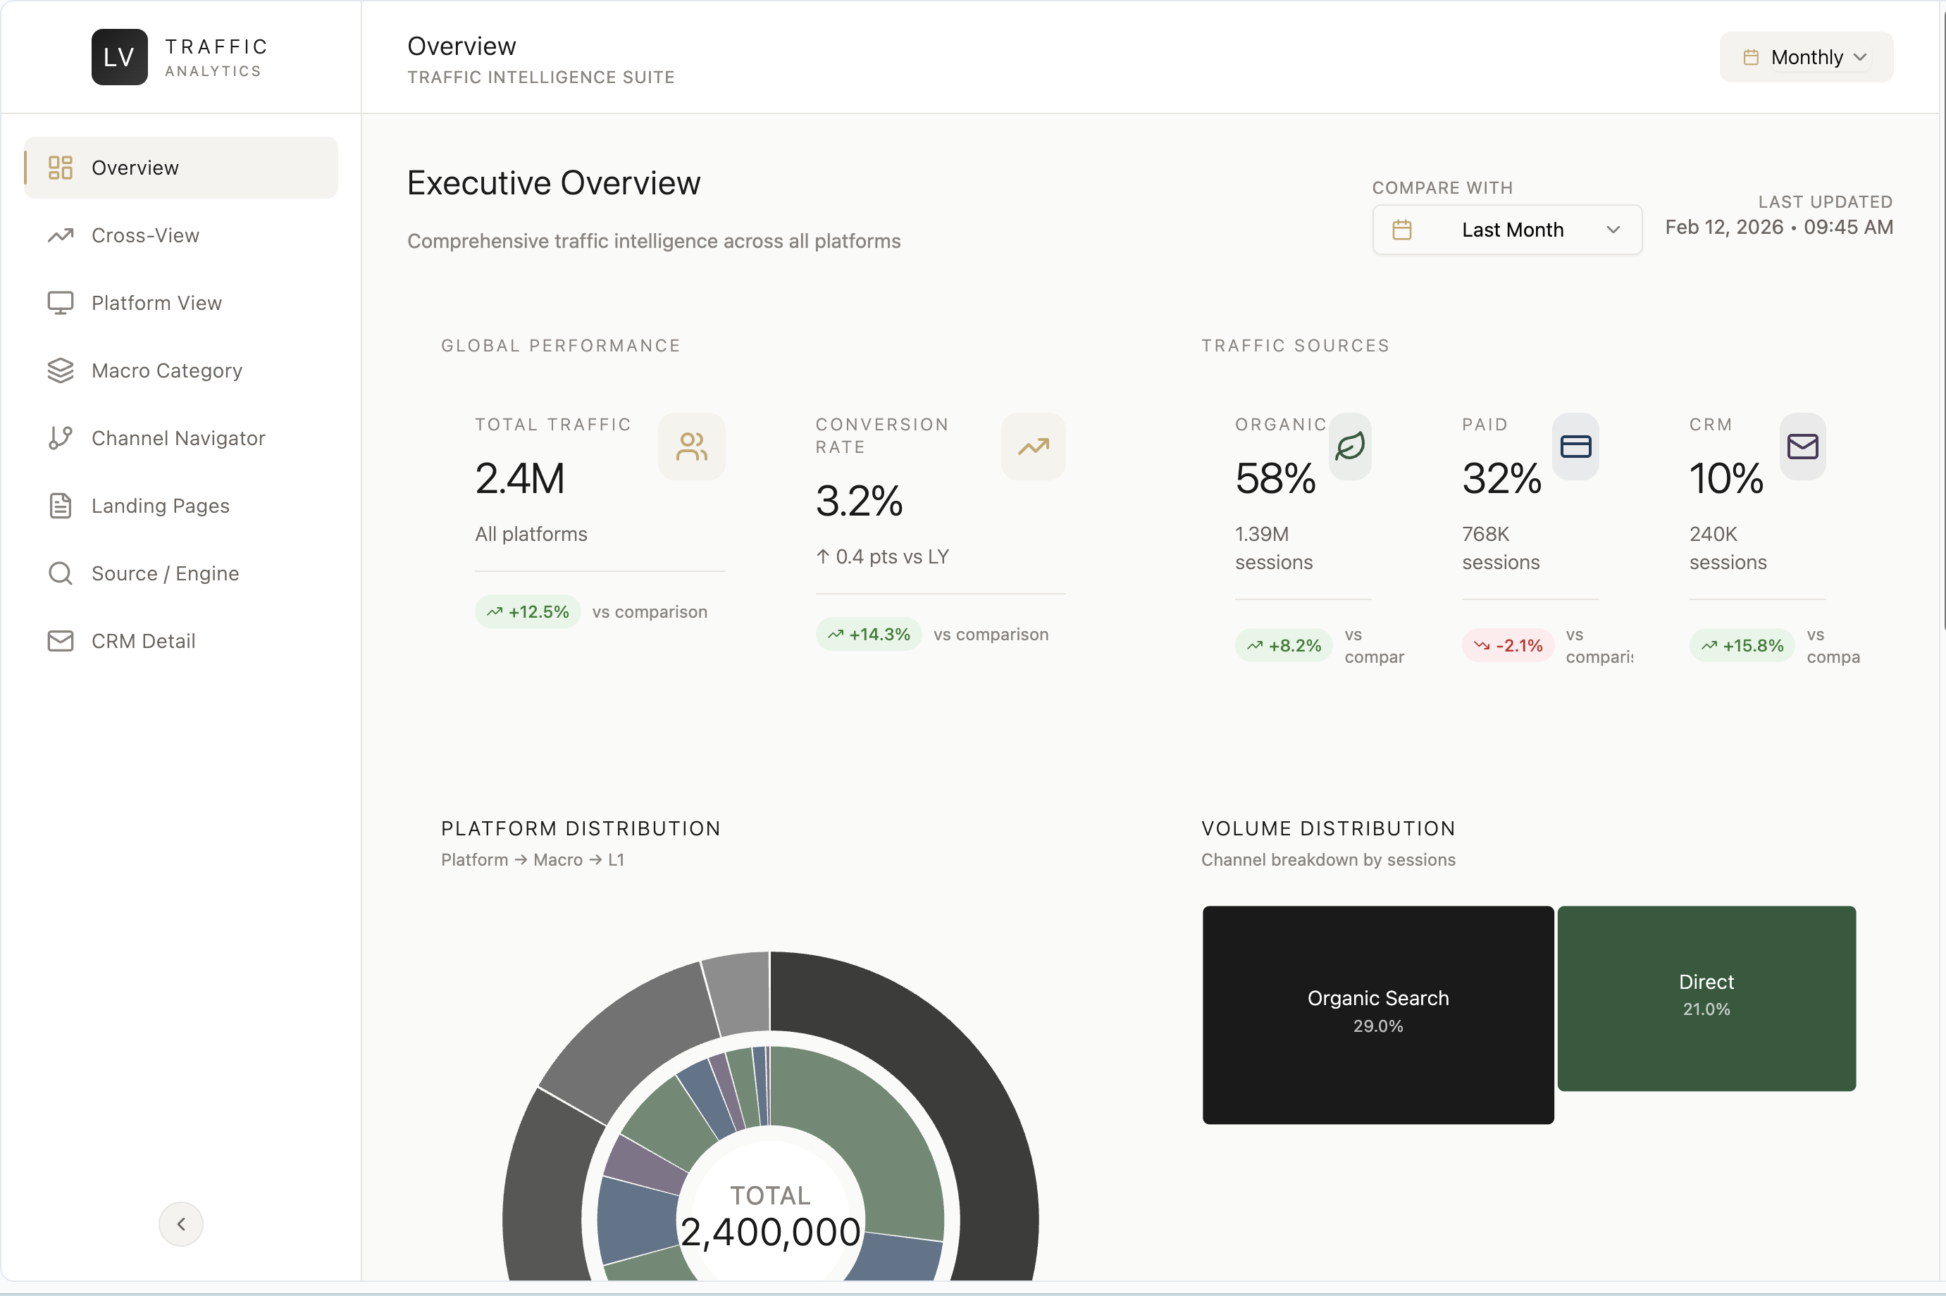
Task: Click the 1.39M sessions text
Action: point(1274,548)
